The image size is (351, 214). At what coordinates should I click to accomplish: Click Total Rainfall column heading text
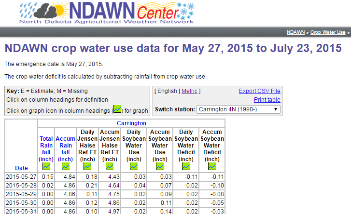[46, 149]
